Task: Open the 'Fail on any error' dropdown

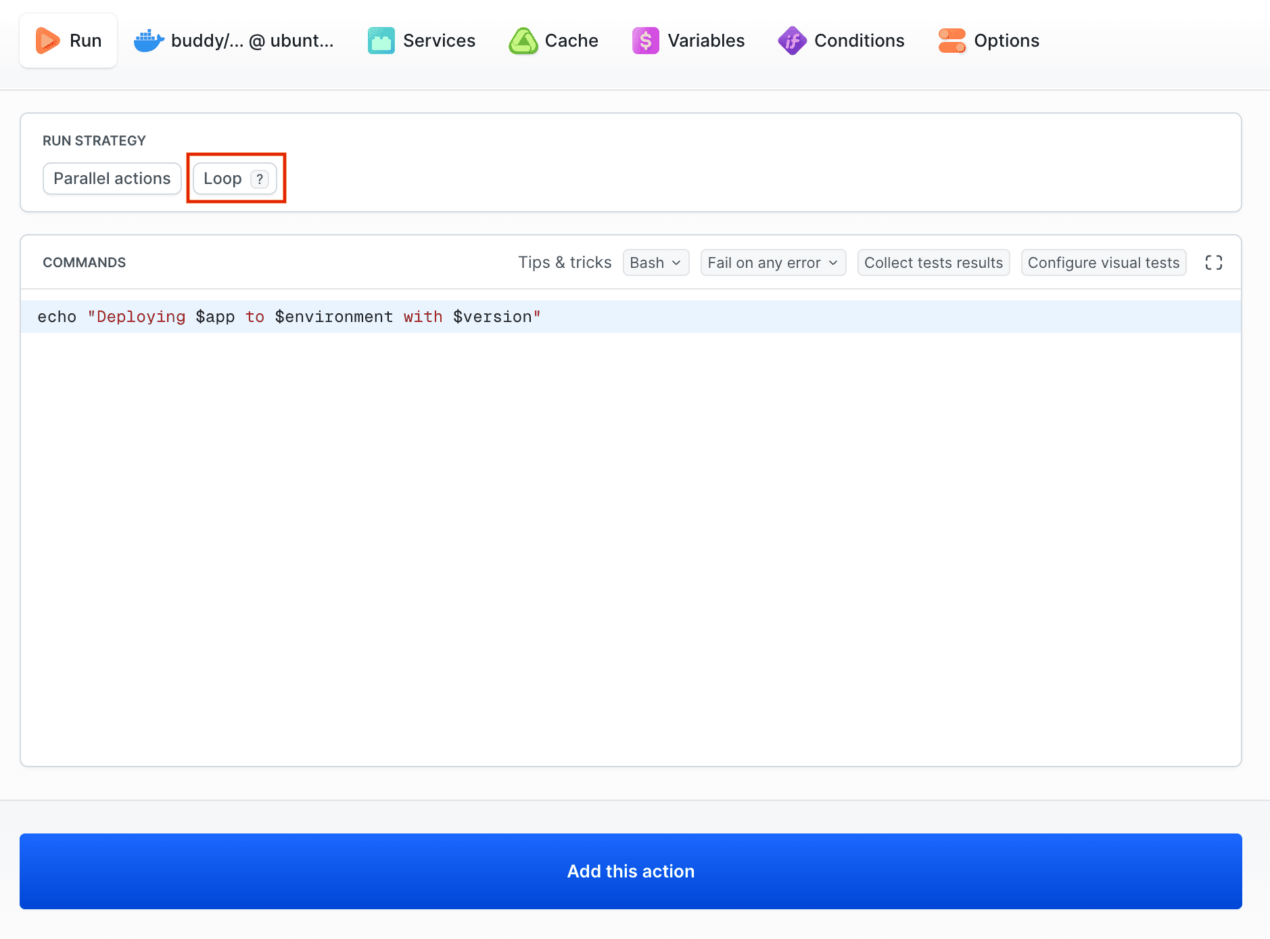Action: pyautogui.click(x=773, y=262)
